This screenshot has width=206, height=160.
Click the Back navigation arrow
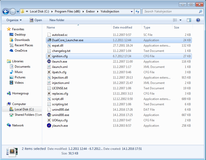6,12
